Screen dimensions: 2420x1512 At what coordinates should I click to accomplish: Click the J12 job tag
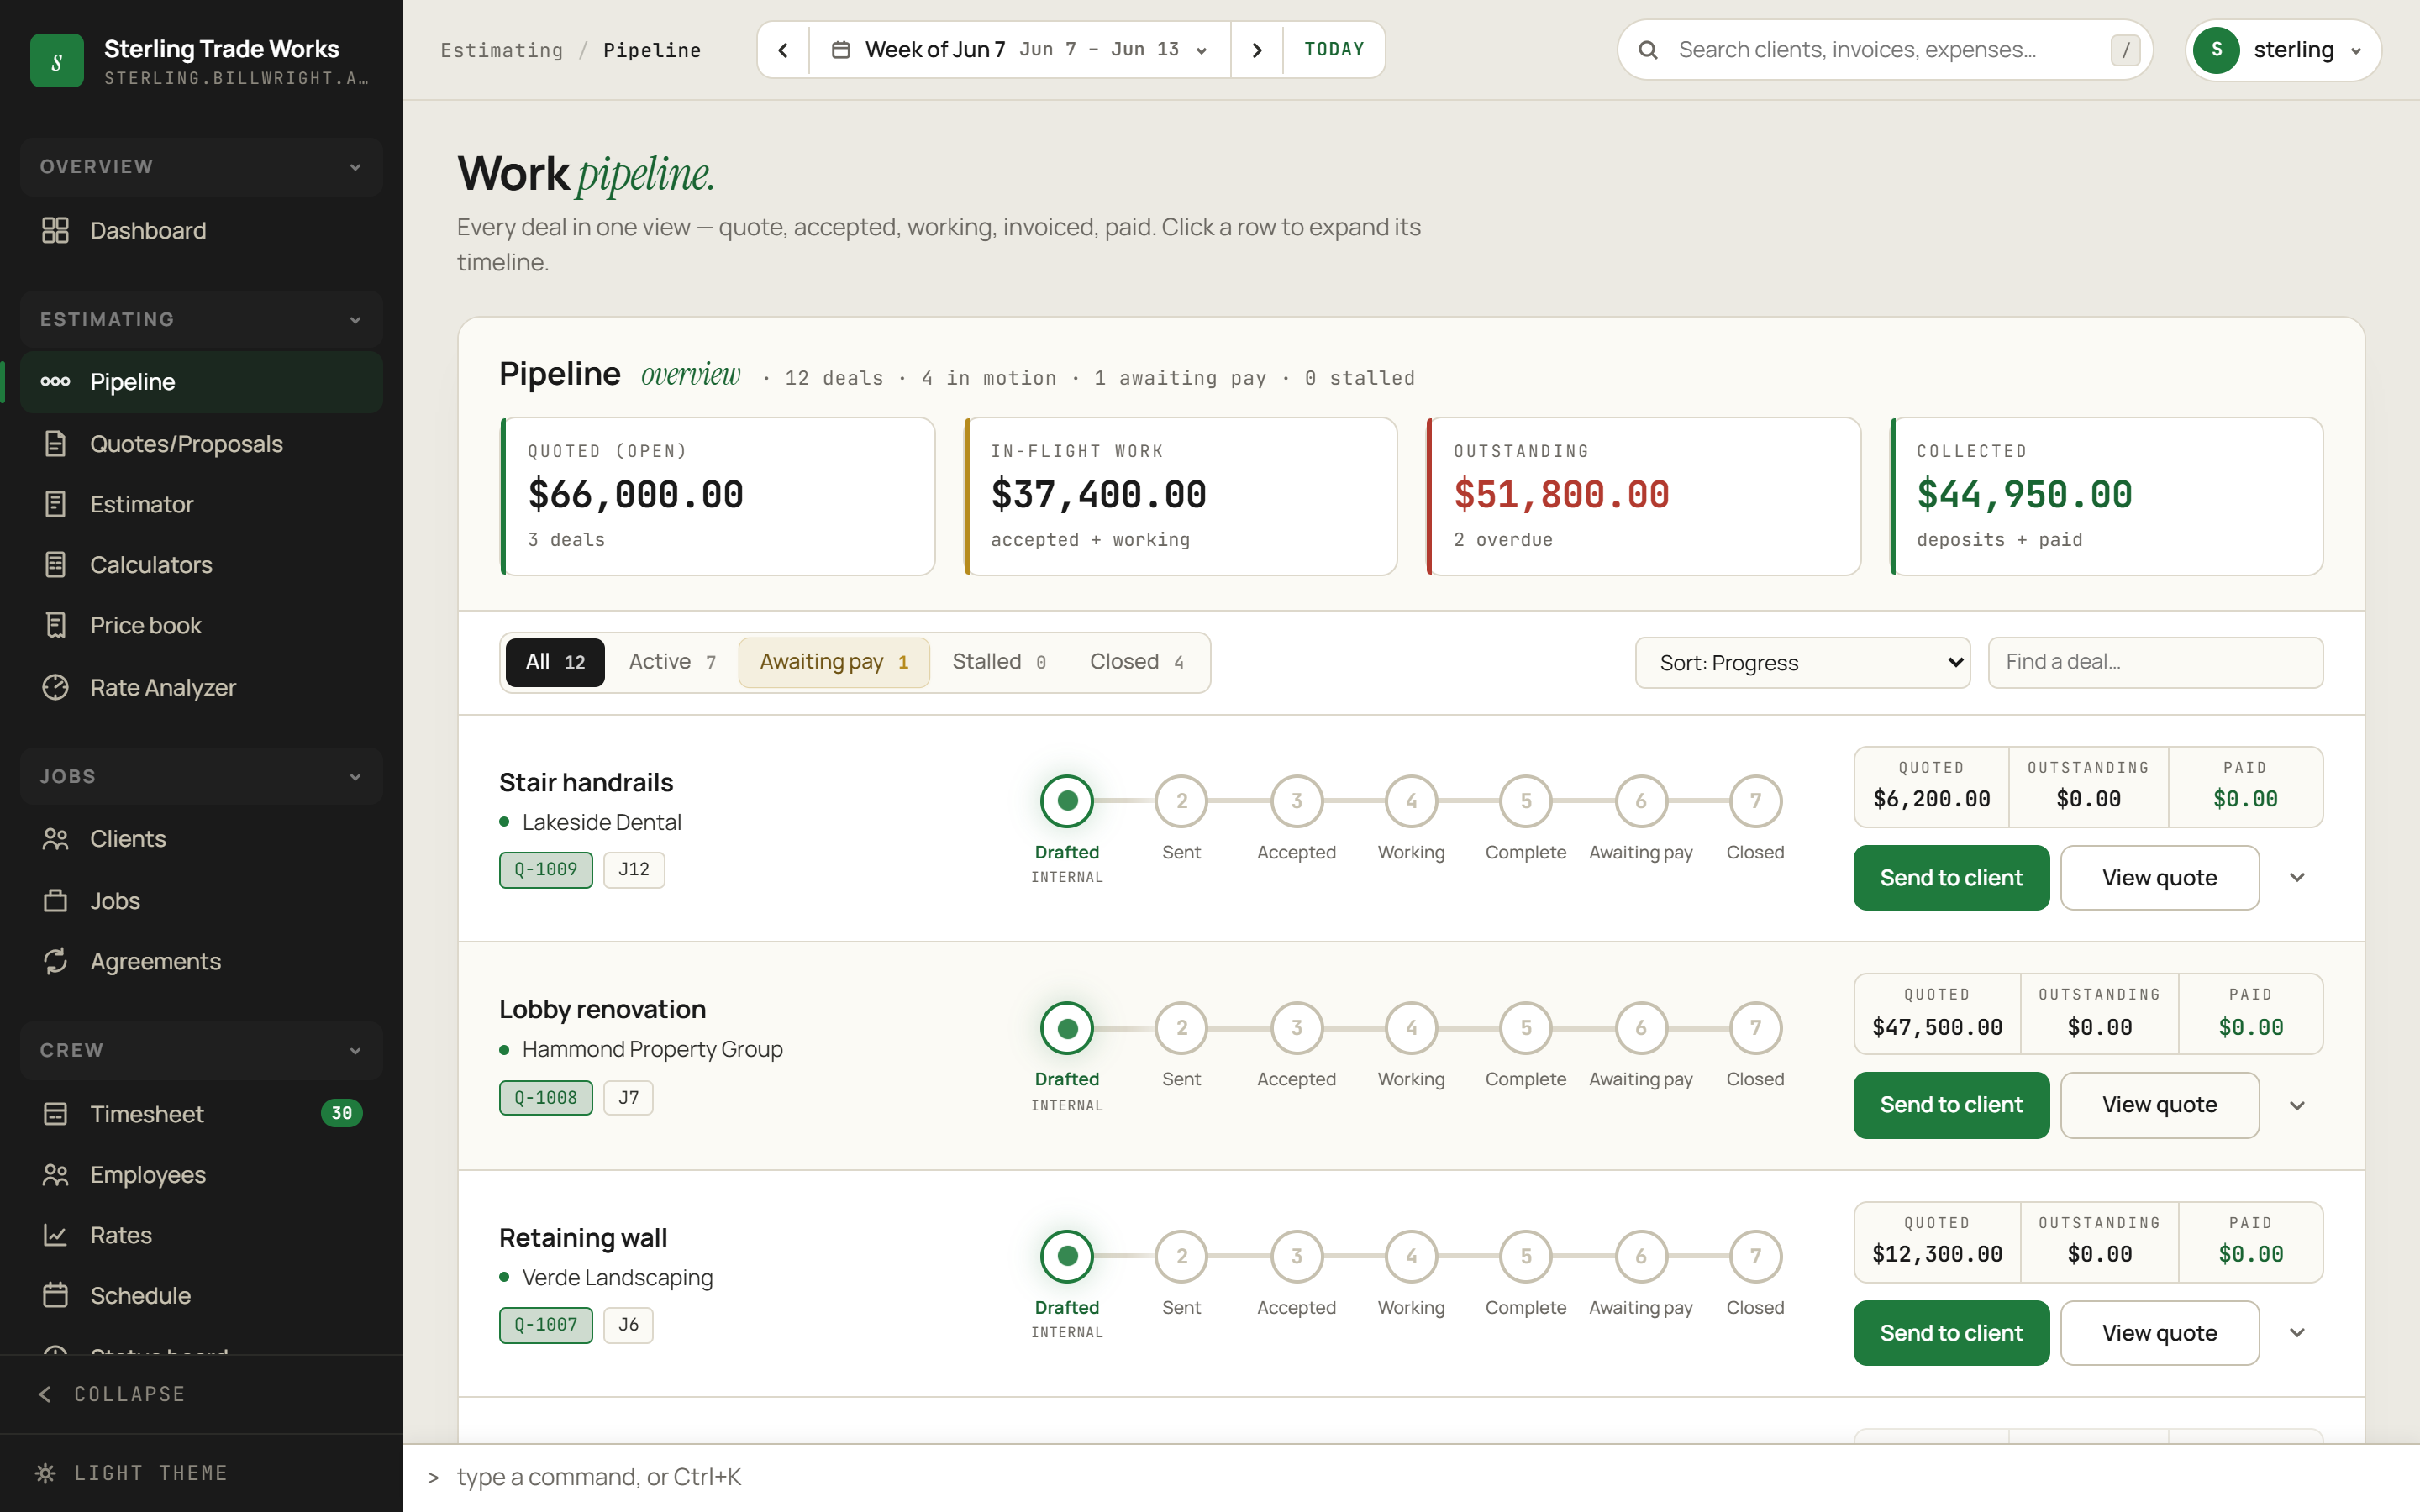click(x=634, y=870)
